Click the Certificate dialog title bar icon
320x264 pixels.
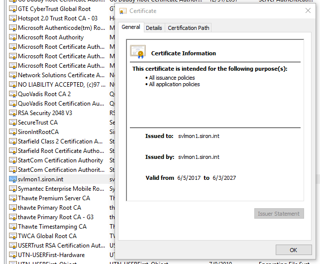[x=123, y=11]
